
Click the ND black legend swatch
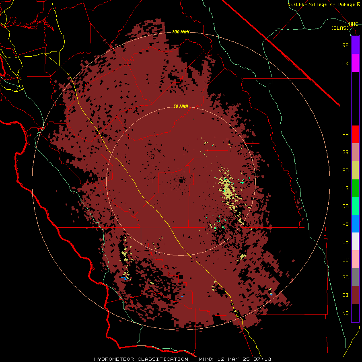coord(355,313)
